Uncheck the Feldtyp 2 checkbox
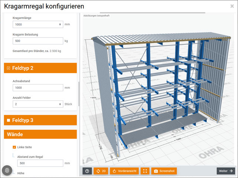 pyautogui.click(x=9, y=68)
